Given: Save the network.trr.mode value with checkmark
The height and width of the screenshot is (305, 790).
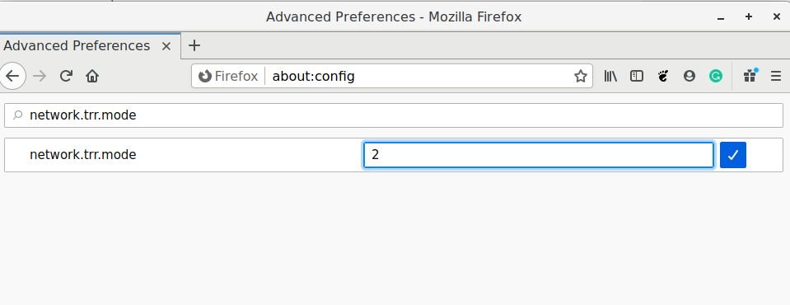Looking at the screenshot, I should (x=733, y=155).
